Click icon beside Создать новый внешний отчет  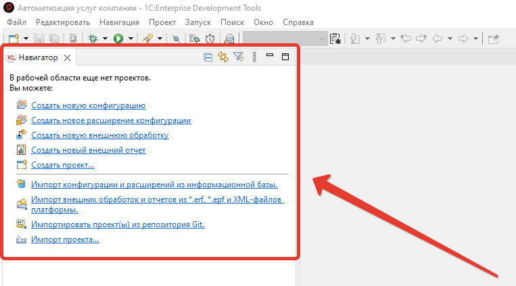click(22, 149)
